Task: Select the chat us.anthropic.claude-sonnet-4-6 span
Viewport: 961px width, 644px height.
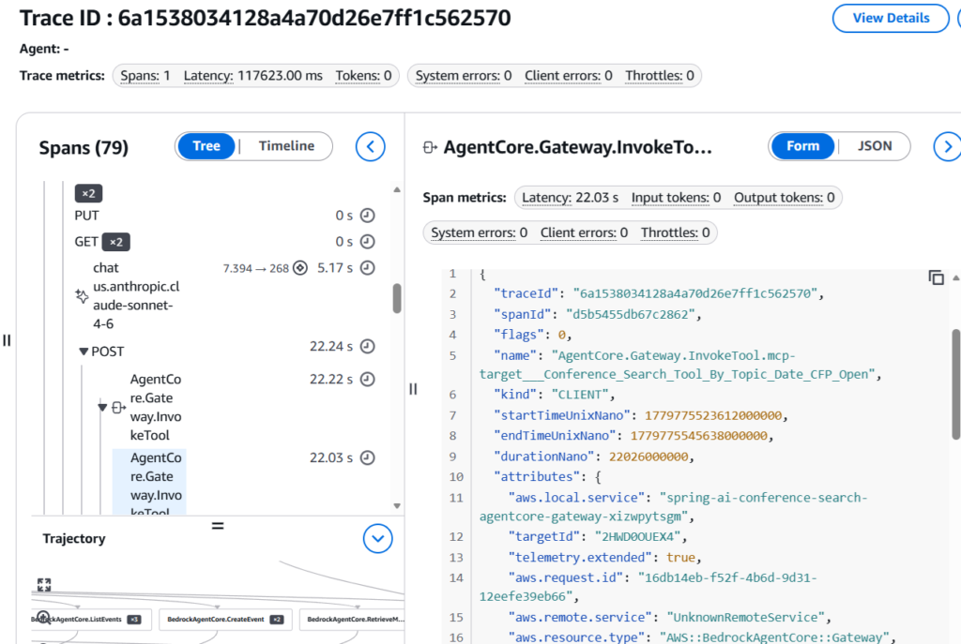Action: 224,295
